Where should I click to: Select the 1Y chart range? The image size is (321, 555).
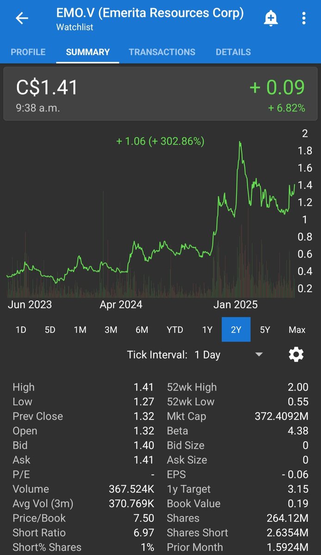[x=207, y=330]
